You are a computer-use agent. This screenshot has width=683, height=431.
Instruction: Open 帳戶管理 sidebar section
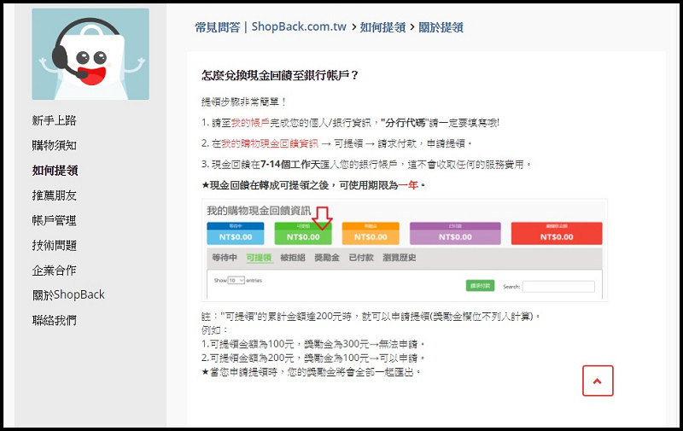pyautogui.click(x=54, y=220)
